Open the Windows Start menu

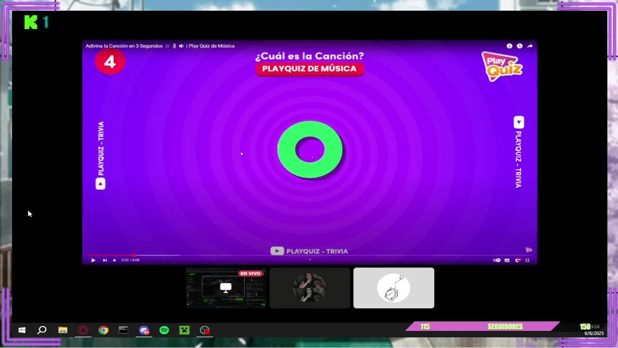click(22, 330)
